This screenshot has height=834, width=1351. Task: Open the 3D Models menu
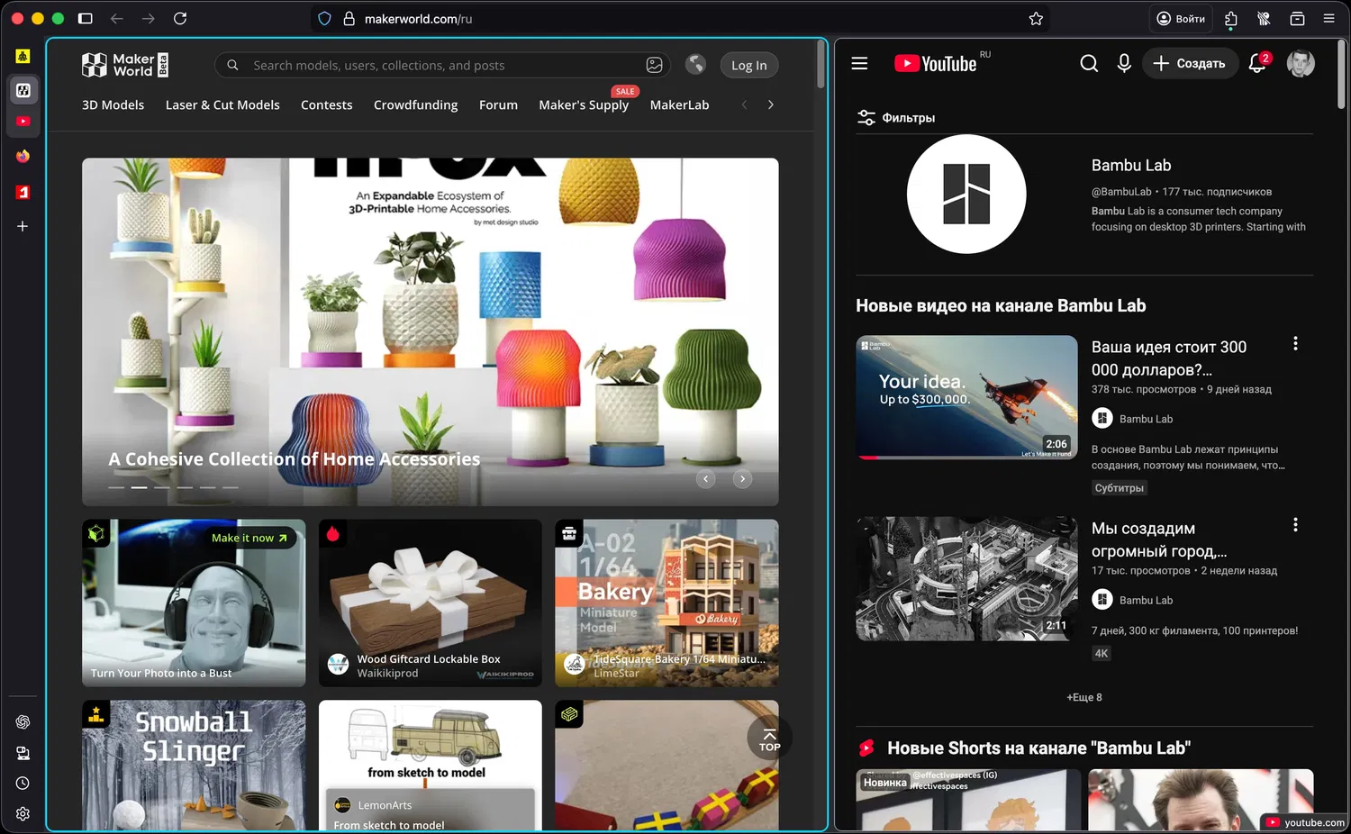(x=113, y=105)
